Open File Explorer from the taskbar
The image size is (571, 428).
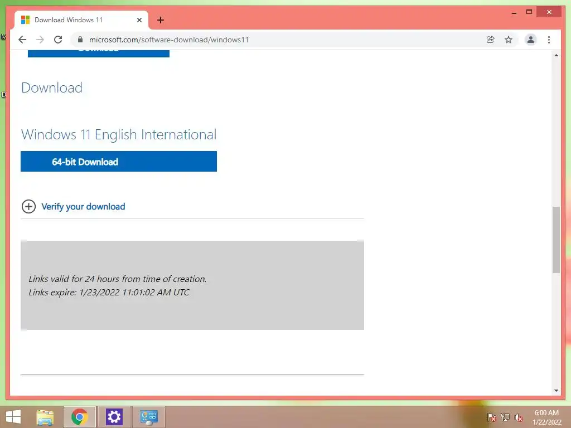45,417
